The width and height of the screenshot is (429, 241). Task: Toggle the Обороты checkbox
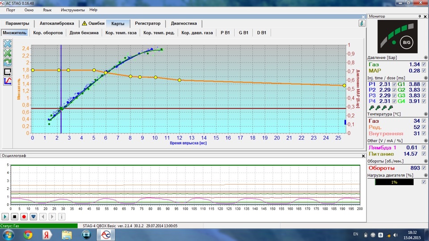click(x=424, y=168)
